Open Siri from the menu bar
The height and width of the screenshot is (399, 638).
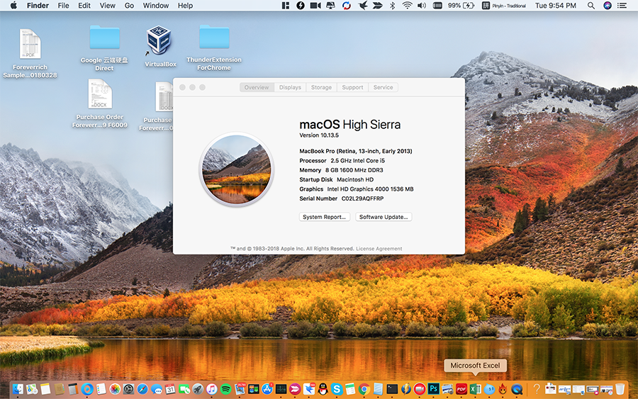click(608, 6)
